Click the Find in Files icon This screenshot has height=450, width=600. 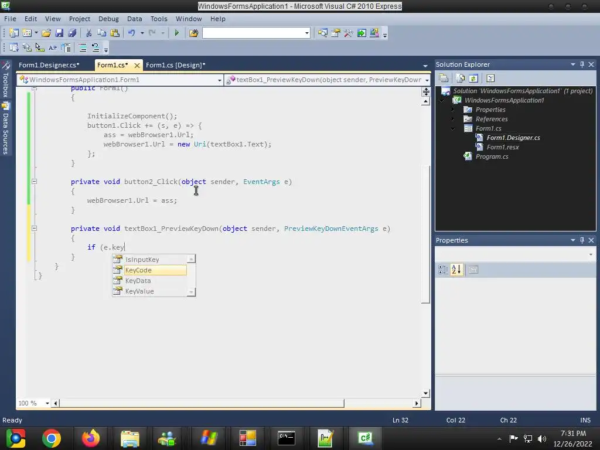[x=193, y=33]
